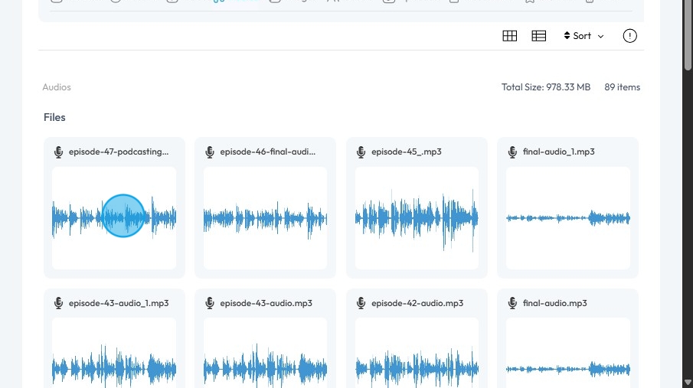
Task: Click the 89 items count
Action: 623,87
